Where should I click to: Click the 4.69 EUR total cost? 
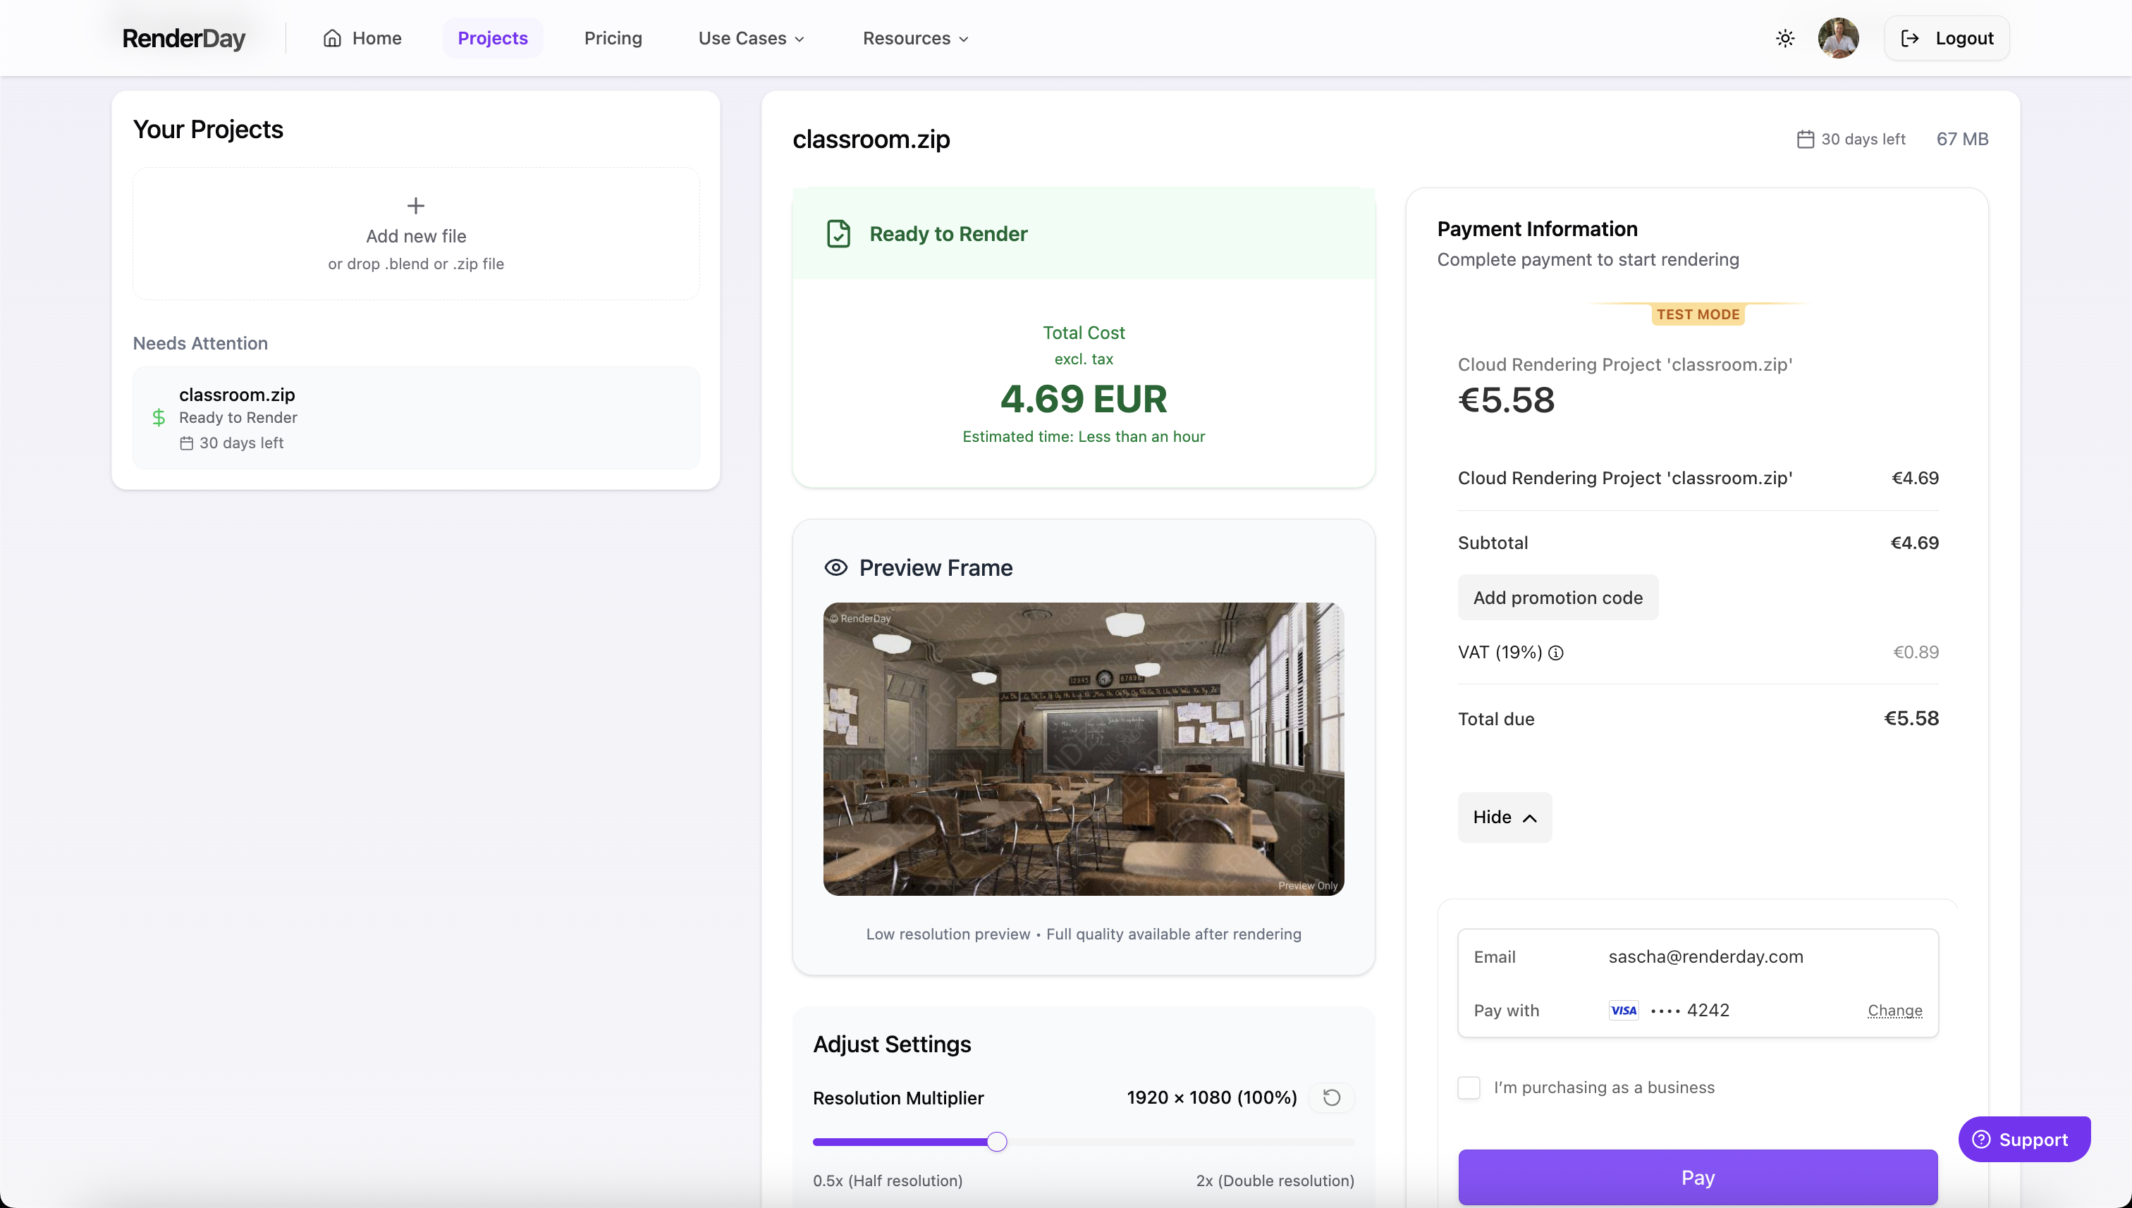[1083, 399]
